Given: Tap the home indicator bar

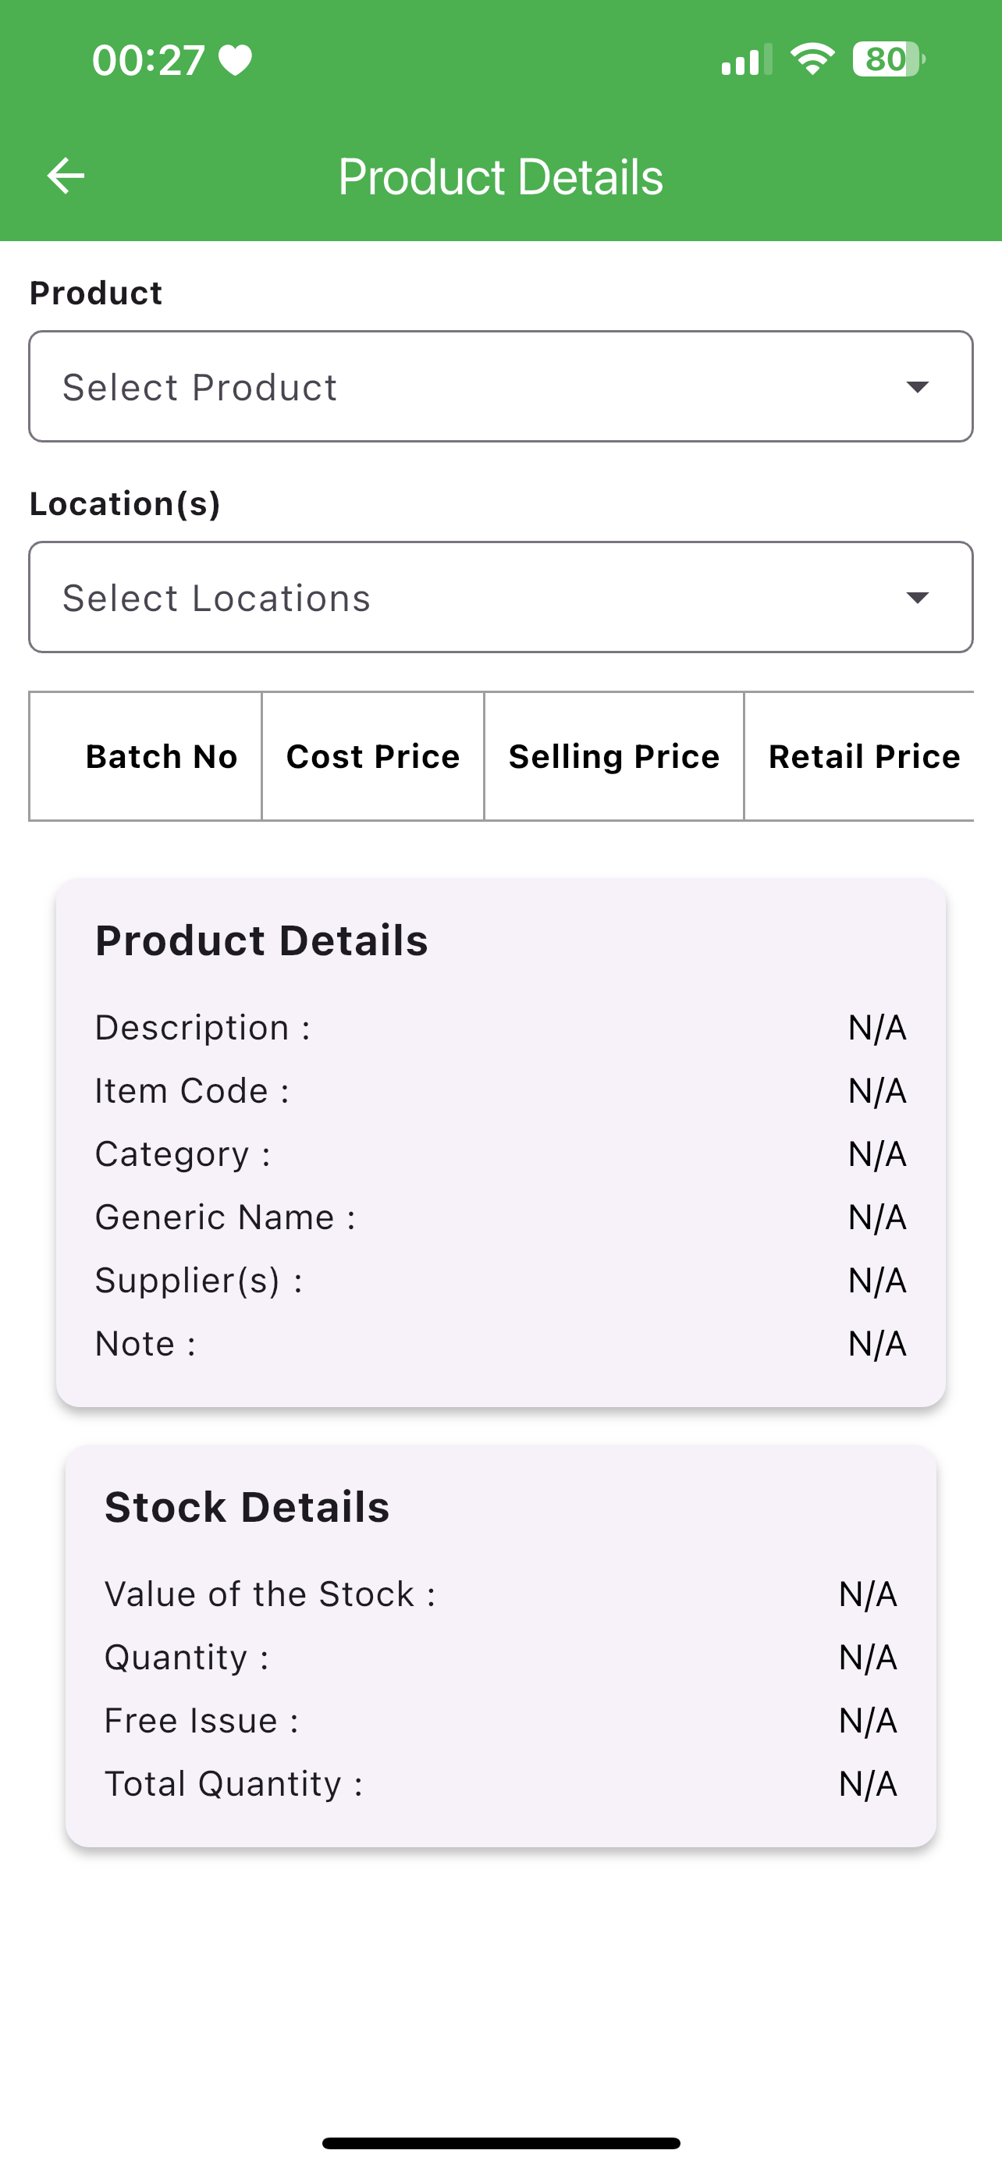Looking at the screenshot, I should pos(500,2143).
